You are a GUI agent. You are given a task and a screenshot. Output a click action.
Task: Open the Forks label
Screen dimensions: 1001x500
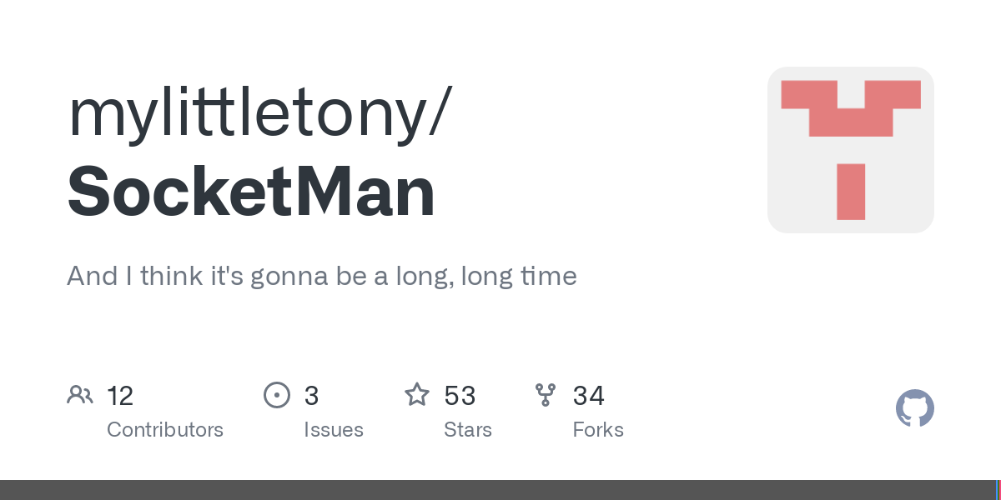coord(598,430)
